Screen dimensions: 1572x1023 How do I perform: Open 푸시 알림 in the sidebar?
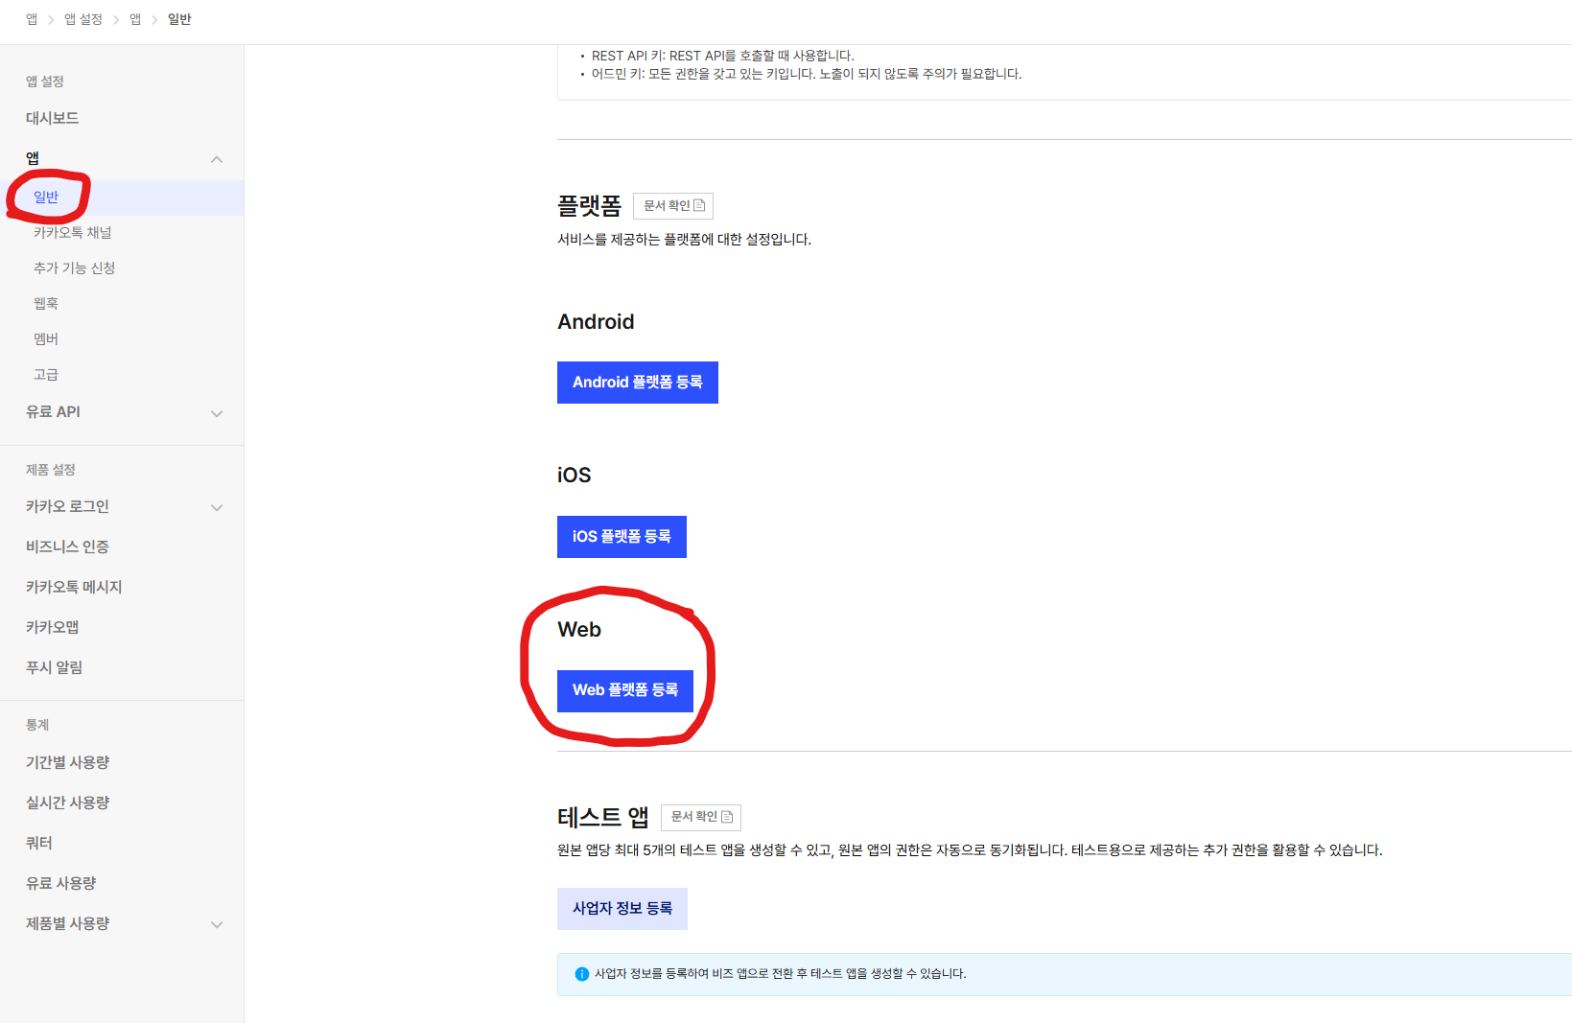click(x=54, y=667)
